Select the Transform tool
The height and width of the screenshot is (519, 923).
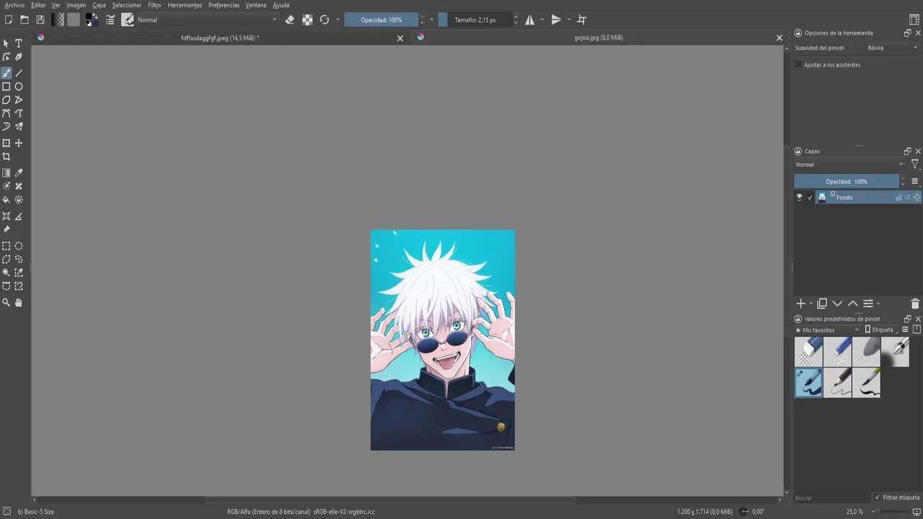pyautogui.click(x=6, y=143)
